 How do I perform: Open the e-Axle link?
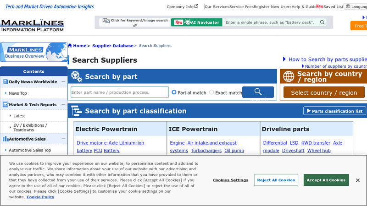point(111,143)
